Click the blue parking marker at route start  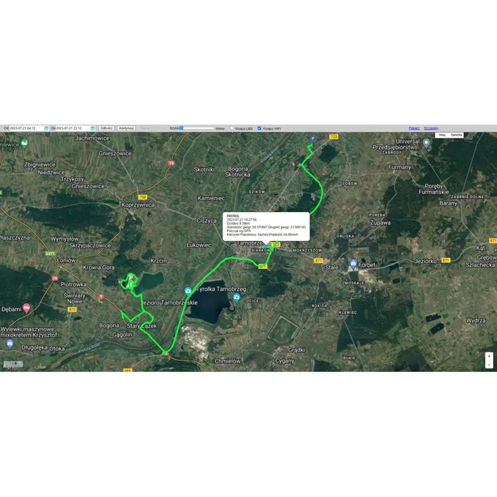point(313,138)
